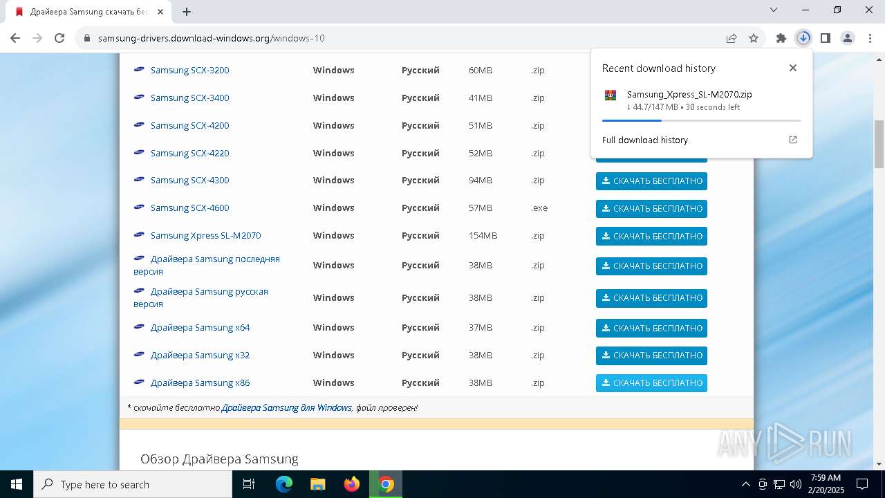Click Обзор Драйвера Samsung heading
The image size is (885, 498).
click(219, 459)
